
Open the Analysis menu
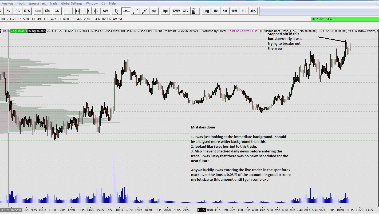7,3
